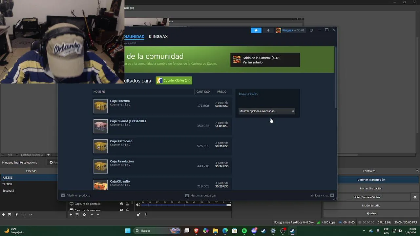Add a new source in OBS
The image size is (420, 236).
point(71,215)
